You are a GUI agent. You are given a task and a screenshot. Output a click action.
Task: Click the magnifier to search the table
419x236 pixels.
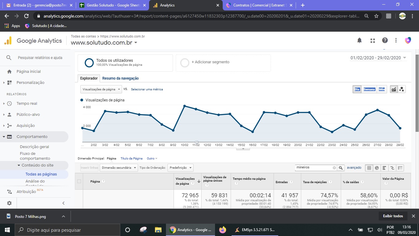[341, 168]
